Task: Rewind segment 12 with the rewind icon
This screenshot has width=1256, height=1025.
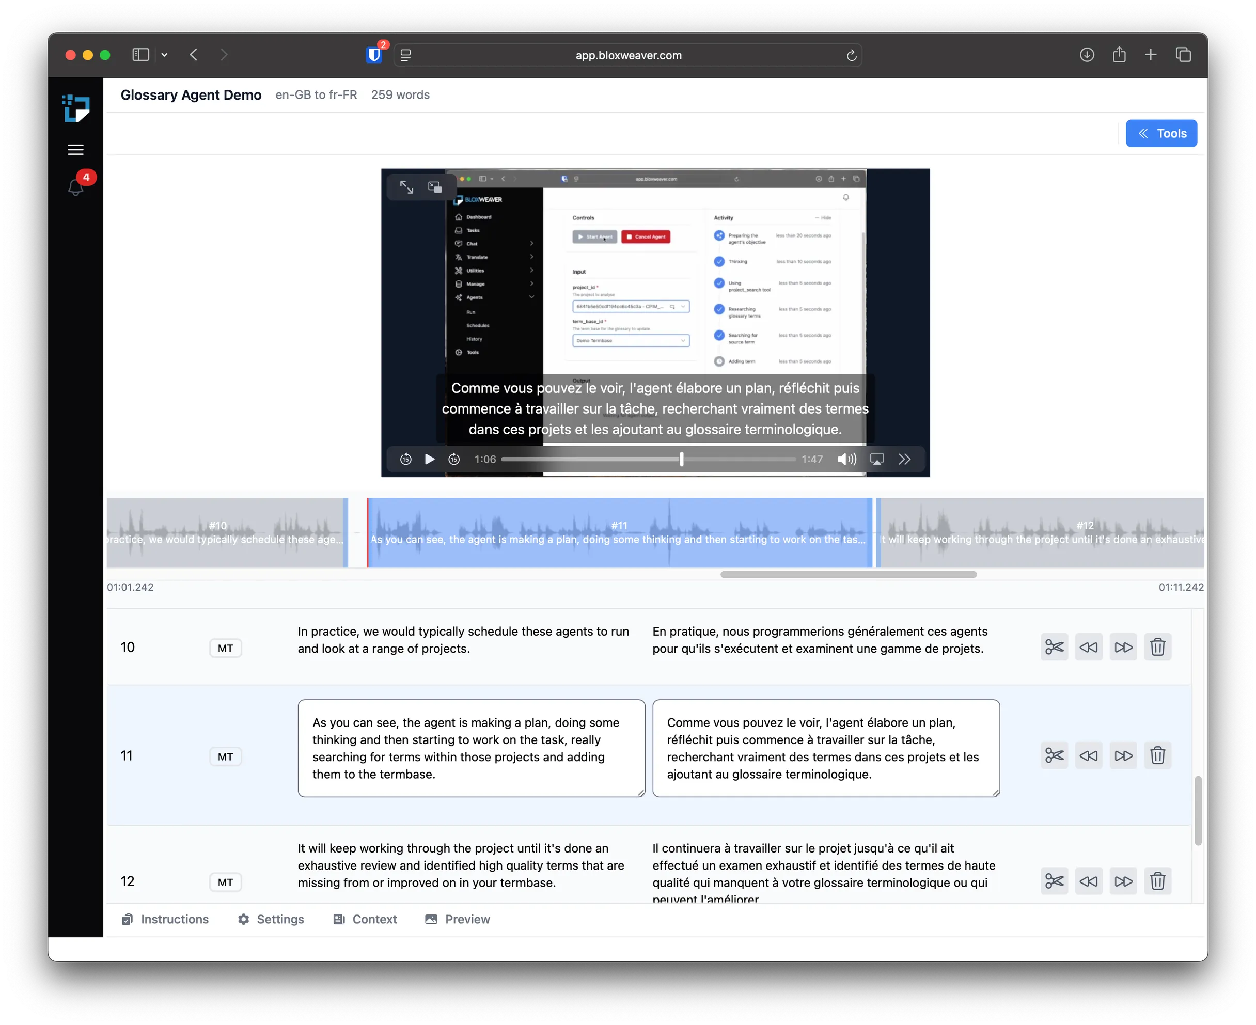Action: pyautogui.click(x=1089, y=881)
